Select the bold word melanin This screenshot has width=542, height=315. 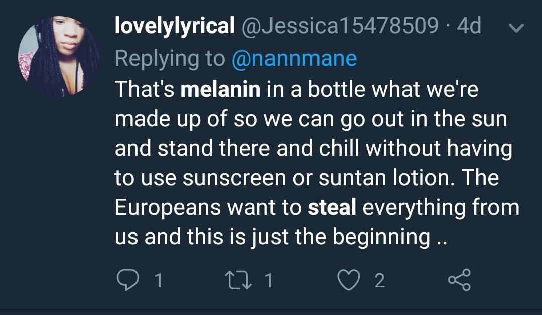coord(220,89)
